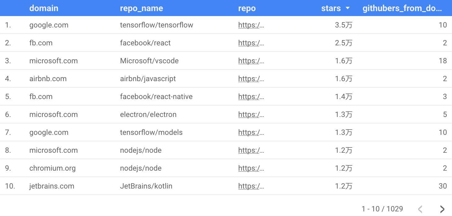
Task: Click the repo column header
Action: (247, 8)
